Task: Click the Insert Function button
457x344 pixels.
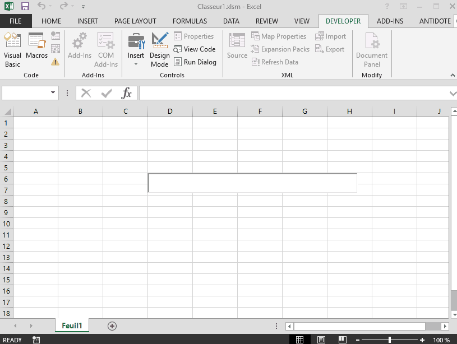Action: pos(127,93)
